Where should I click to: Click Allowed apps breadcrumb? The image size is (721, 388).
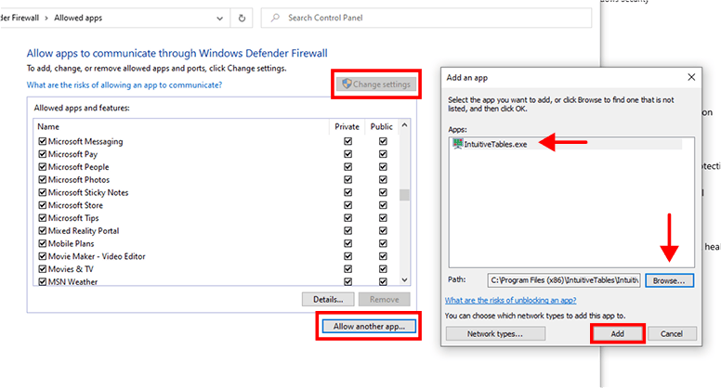[78, 18]
